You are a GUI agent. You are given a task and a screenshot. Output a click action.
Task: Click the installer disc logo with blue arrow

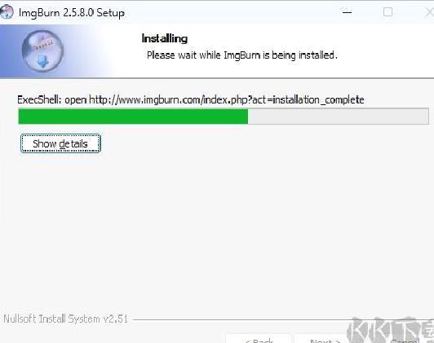(x=42, y=51)
